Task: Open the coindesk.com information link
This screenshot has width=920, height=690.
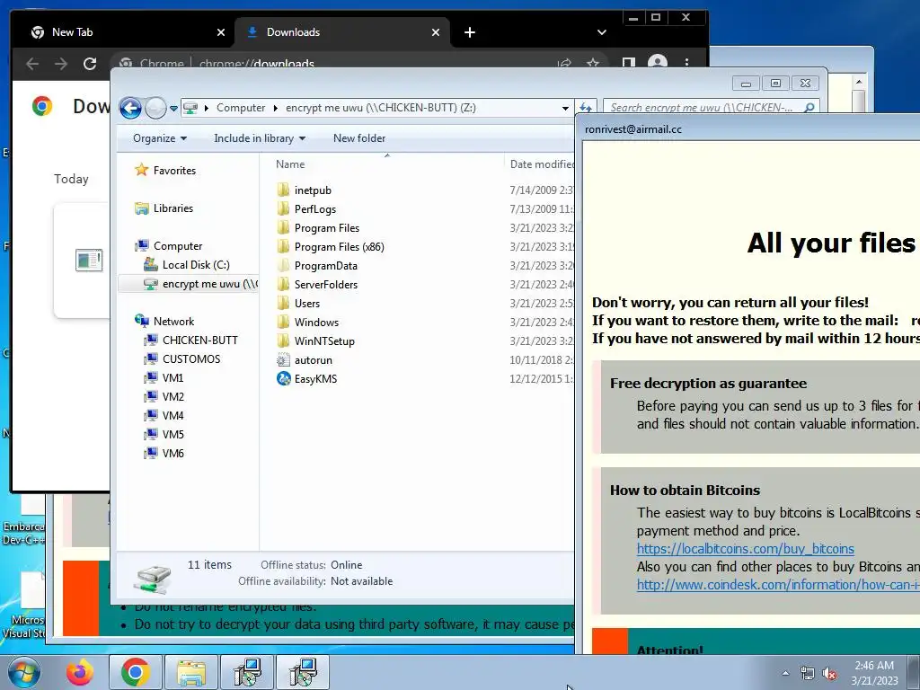Action: 778,585
